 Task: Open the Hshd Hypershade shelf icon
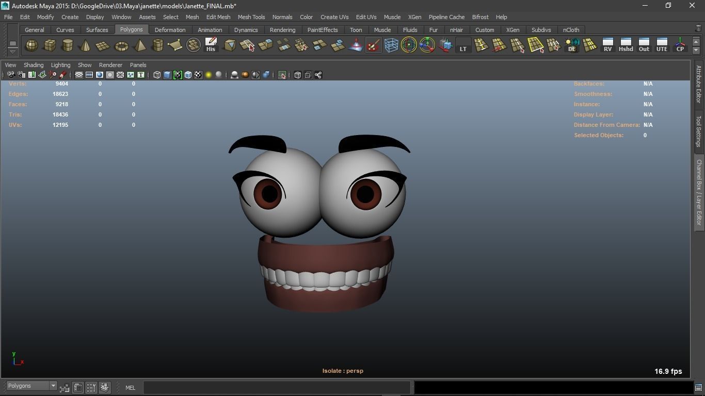(626, 45)
